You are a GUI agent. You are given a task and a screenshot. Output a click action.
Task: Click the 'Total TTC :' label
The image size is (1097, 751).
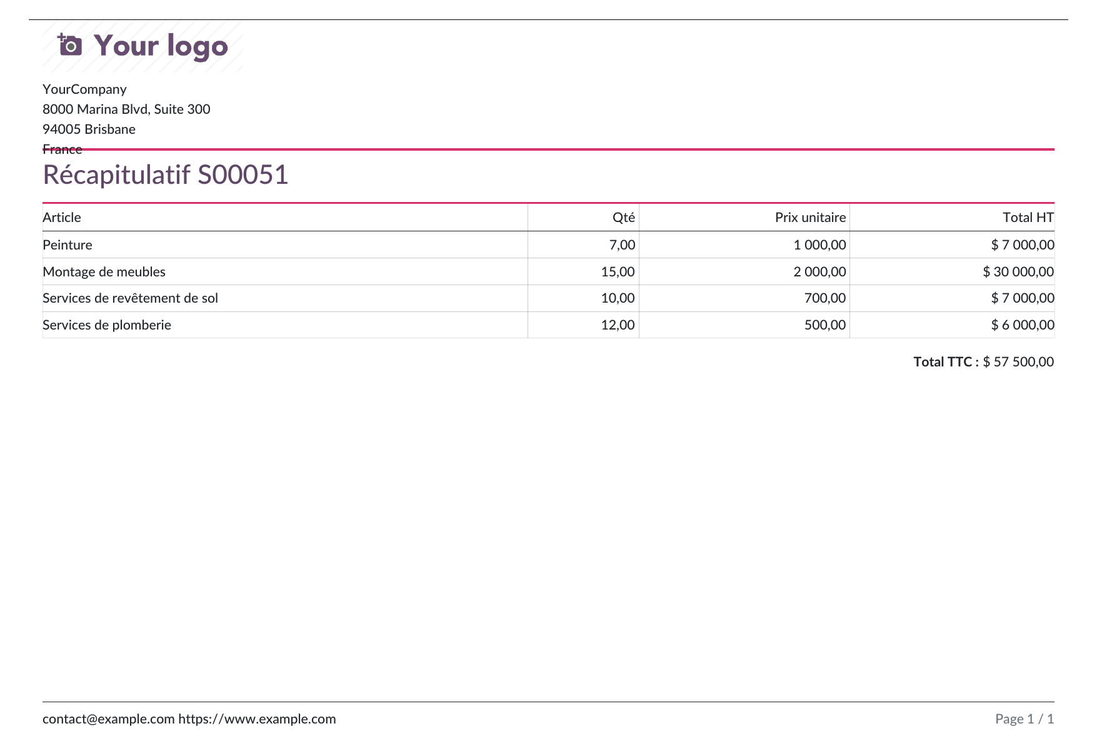point(946,361)
